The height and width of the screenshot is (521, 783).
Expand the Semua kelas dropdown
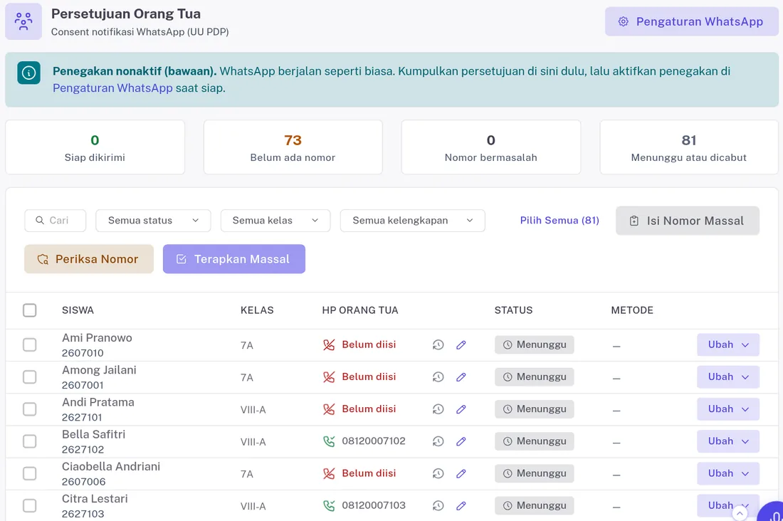275,221
